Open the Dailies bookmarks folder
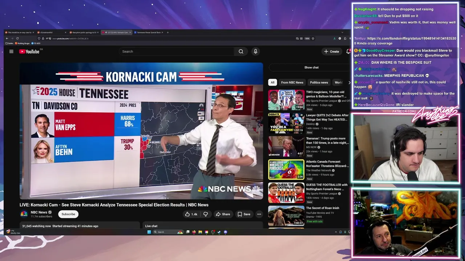Image resolution: width=465 pixels, height=261 pixels. tap(9, 43)
